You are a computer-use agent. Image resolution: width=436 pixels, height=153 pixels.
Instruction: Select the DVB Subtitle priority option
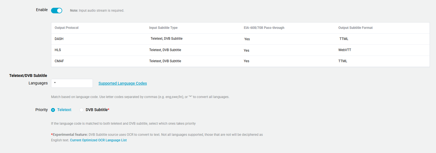point(81,110)
